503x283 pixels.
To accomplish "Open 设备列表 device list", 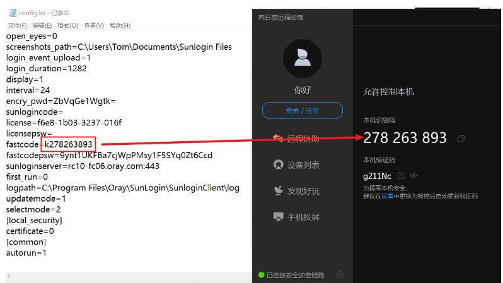I will click(x=296, y=165).
